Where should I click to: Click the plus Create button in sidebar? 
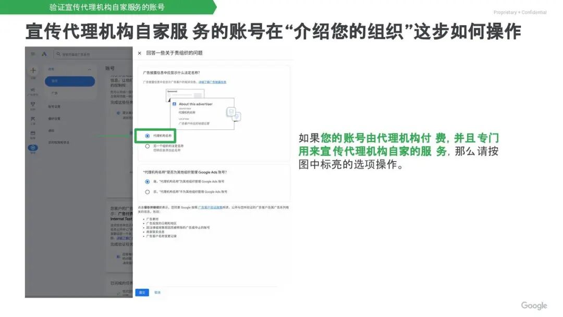tap(33, 71)
